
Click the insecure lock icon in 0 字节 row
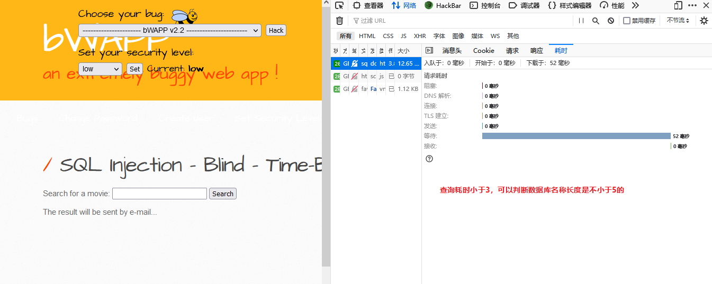355,76
